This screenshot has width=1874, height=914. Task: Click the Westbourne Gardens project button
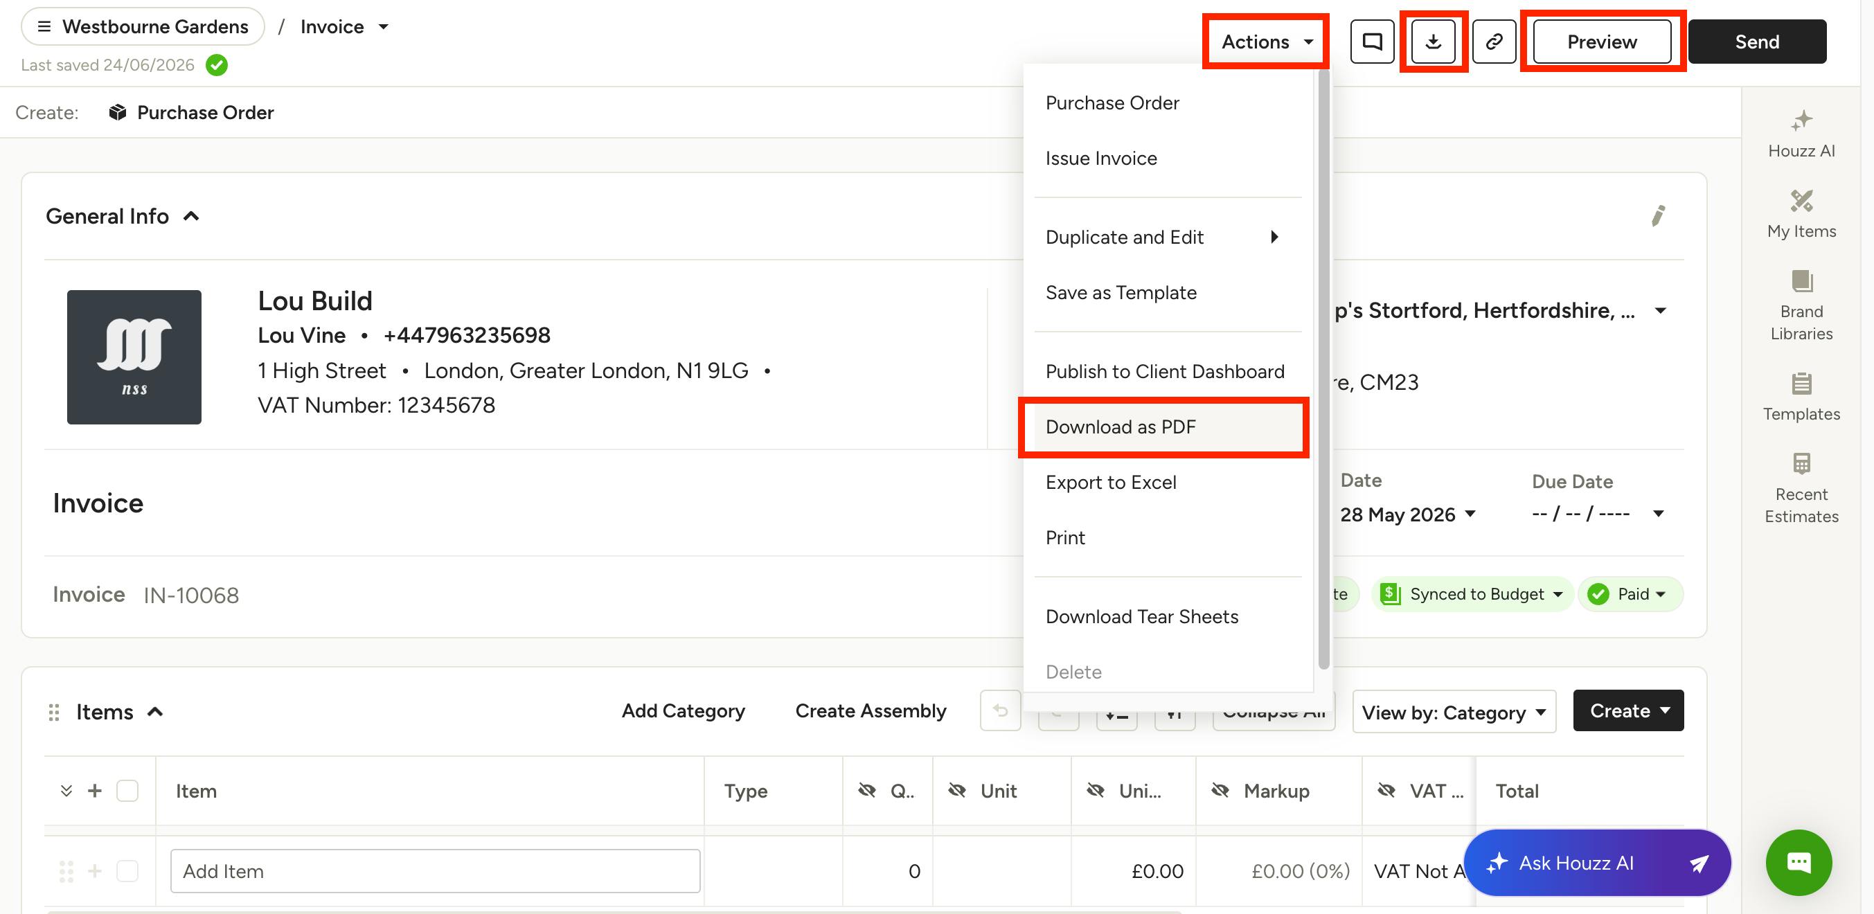tap(143, 27)
